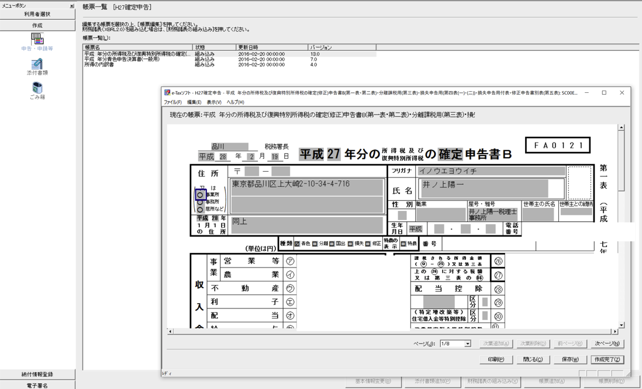The height and width of the screenshot is (389, 642).
Task: Click the 性別 input box
Action: [402, 215]
